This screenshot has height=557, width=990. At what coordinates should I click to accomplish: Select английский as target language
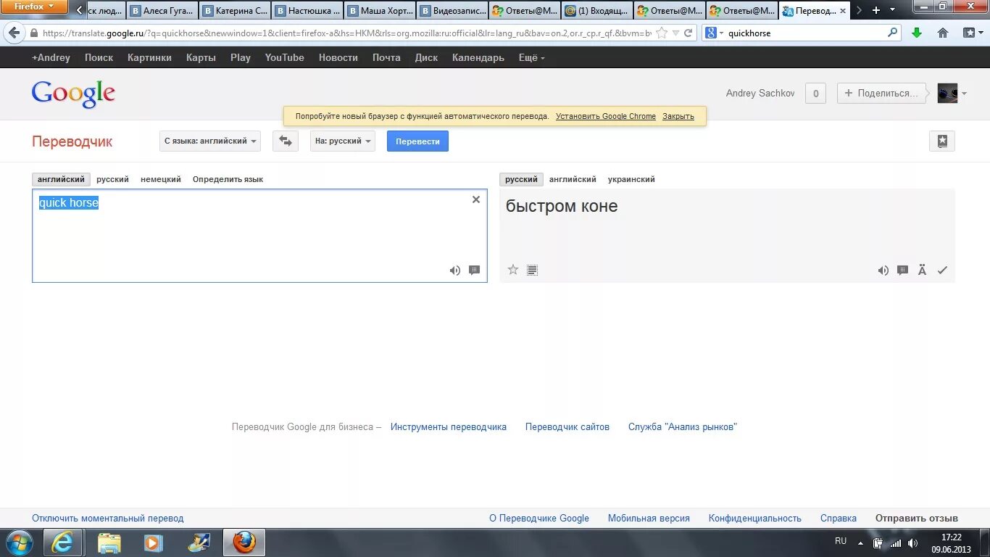(573, 179)
